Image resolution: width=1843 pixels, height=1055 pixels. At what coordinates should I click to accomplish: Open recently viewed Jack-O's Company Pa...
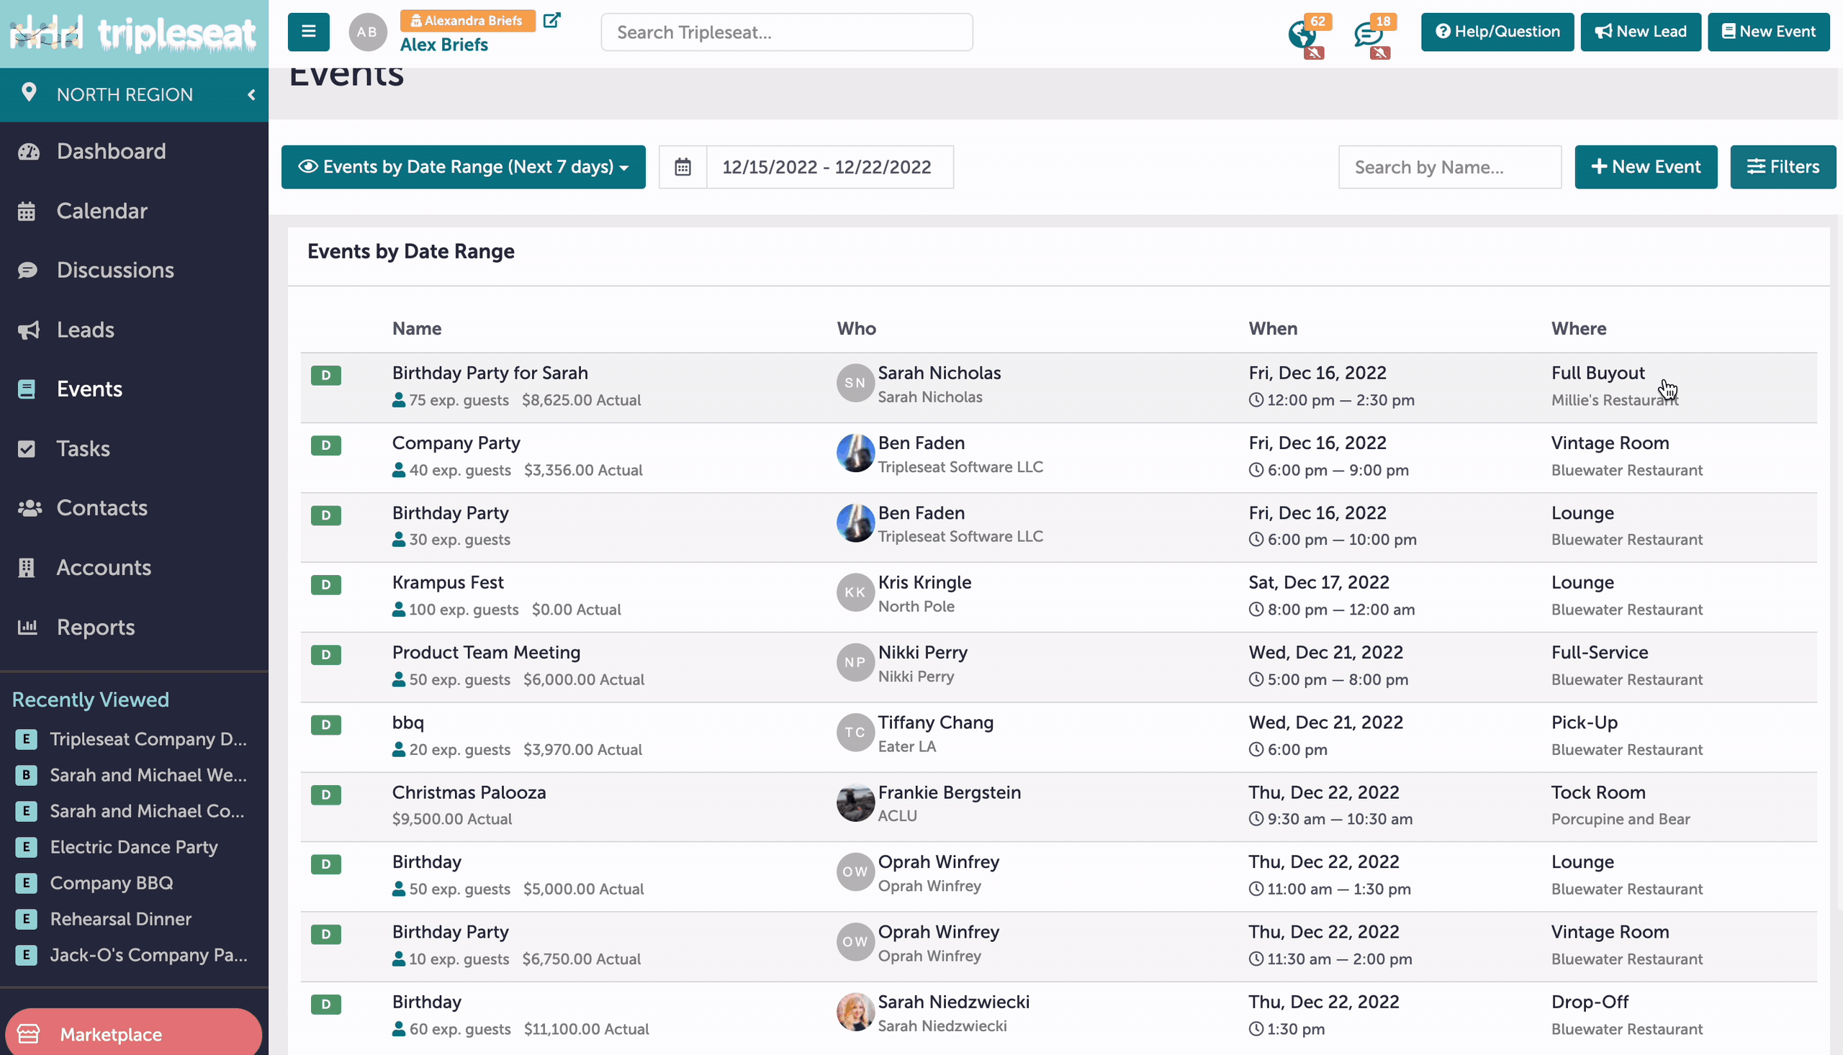[x=148, y=955]
